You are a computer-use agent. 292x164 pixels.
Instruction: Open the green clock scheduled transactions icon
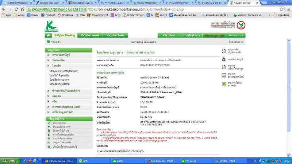[224, 84]
